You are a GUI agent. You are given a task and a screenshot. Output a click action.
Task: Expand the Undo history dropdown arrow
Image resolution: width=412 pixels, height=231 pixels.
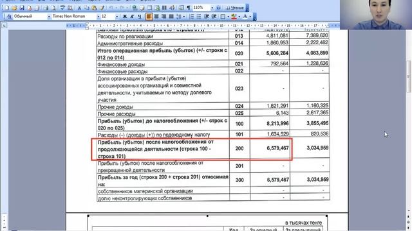(116, 8)
